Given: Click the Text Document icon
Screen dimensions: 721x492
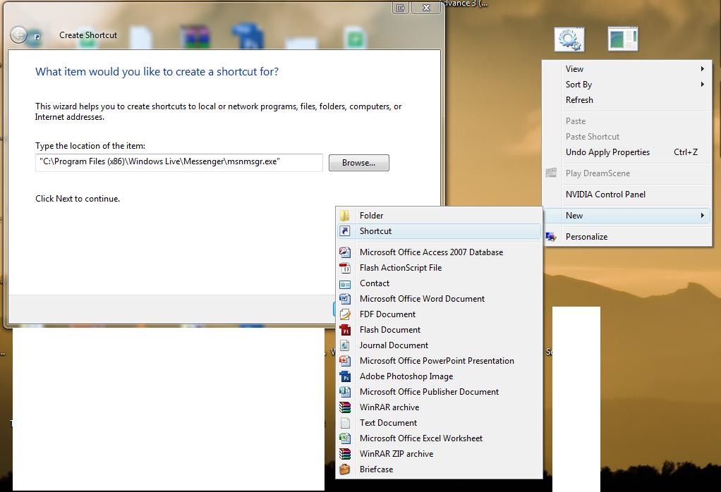Looking at the screenshot, I should 345,423.
